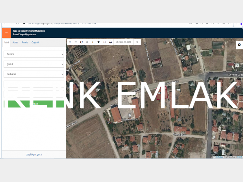The width and height of the screenshot is (243, 182).
Task: Refresh the map view
Action: point(81,42)
